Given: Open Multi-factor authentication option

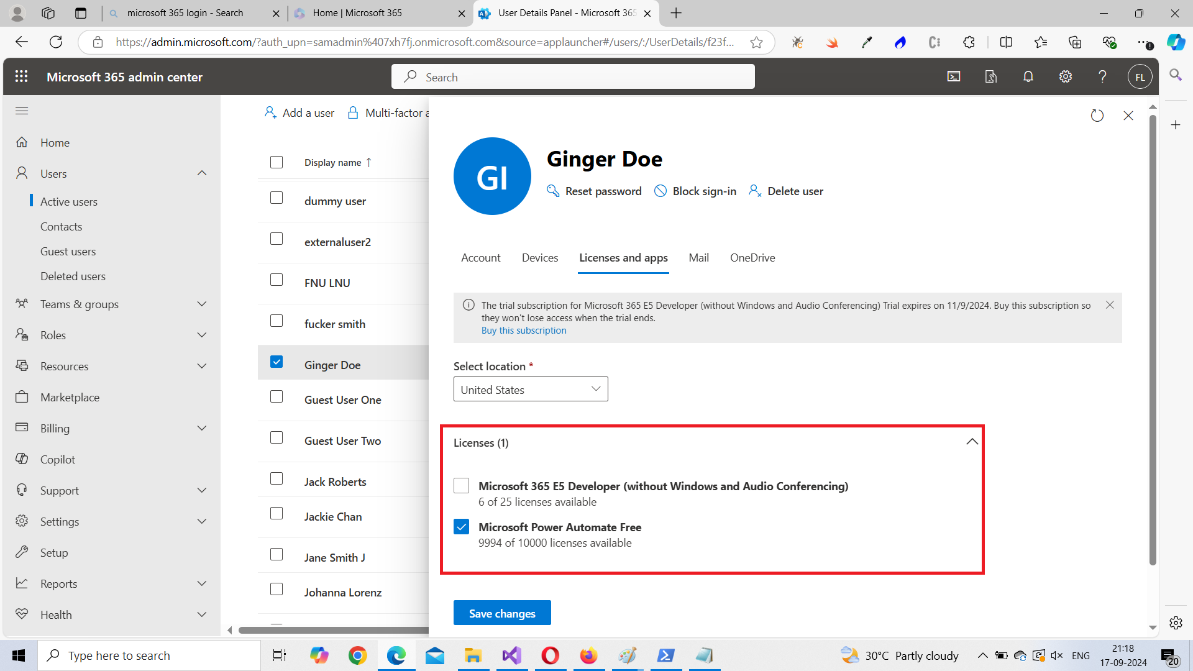Looking at the screenshot, I should (x=390, y=112).
